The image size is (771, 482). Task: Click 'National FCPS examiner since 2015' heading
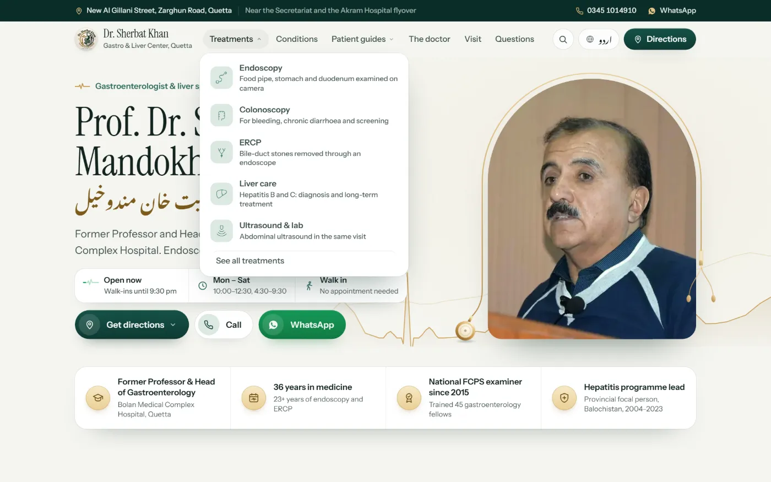[x=475, y=387]
